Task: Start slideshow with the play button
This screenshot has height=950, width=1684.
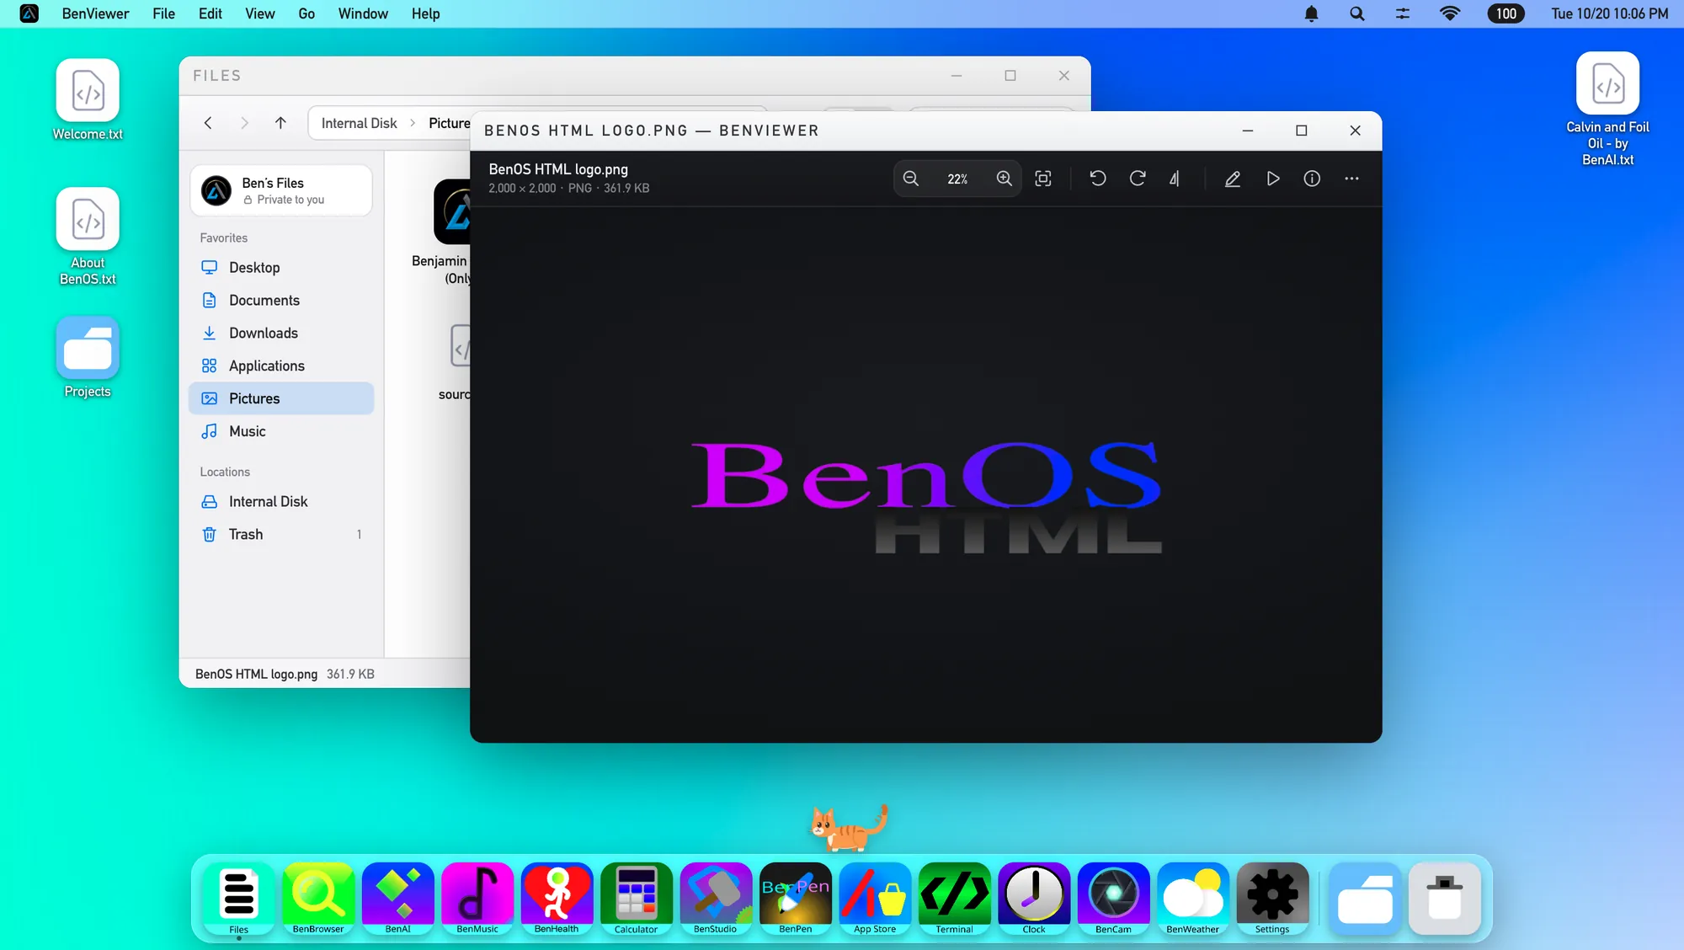Action: (x=1273, y=179)
